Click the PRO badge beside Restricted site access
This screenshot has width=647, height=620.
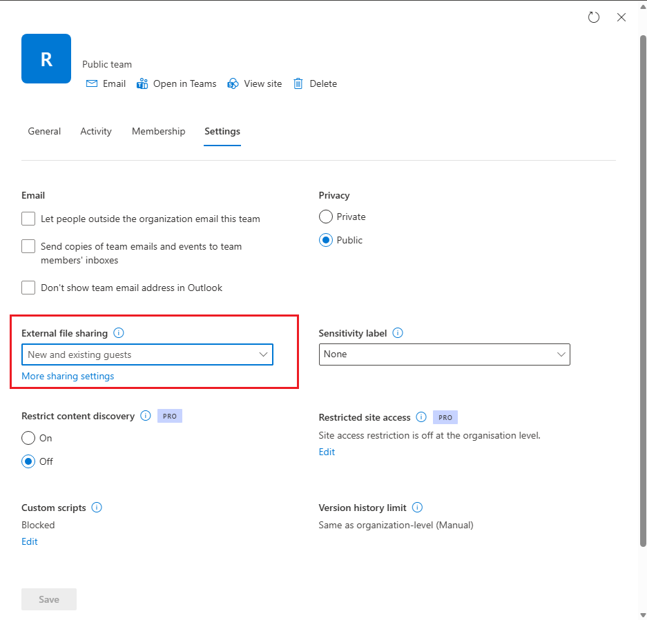[445, 417]
